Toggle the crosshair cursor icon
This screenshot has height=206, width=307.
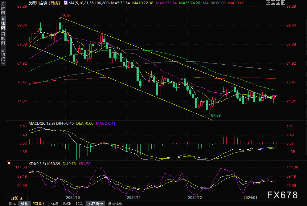pyautogui.click(x=268, y=2)
